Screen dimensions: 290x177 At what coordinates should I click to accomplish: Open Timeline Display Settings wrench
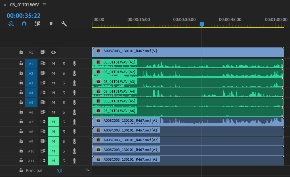click(64, 24)
